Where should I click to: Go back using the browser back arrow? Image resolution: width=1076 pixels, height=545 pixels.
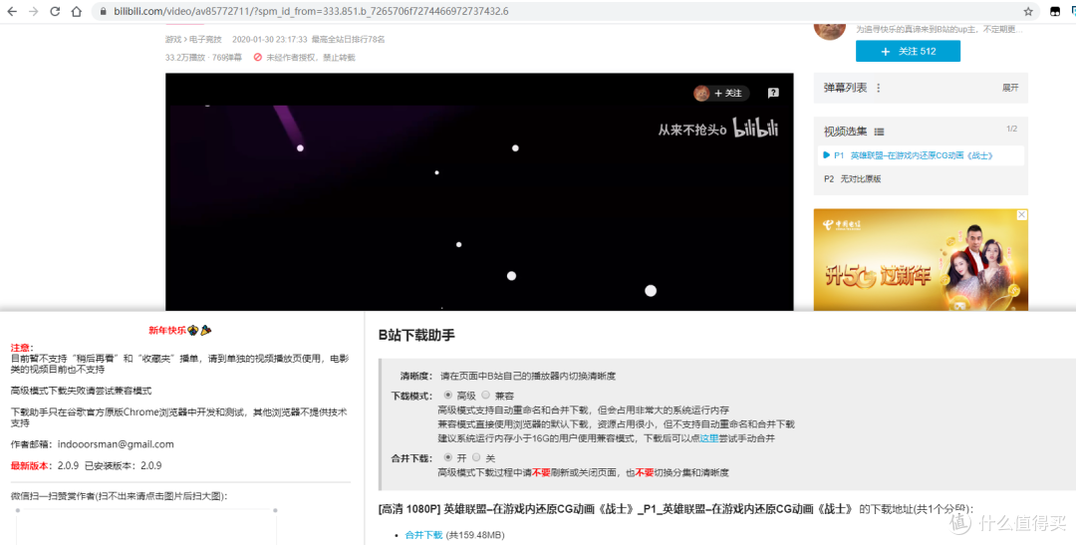pos(12,12)
